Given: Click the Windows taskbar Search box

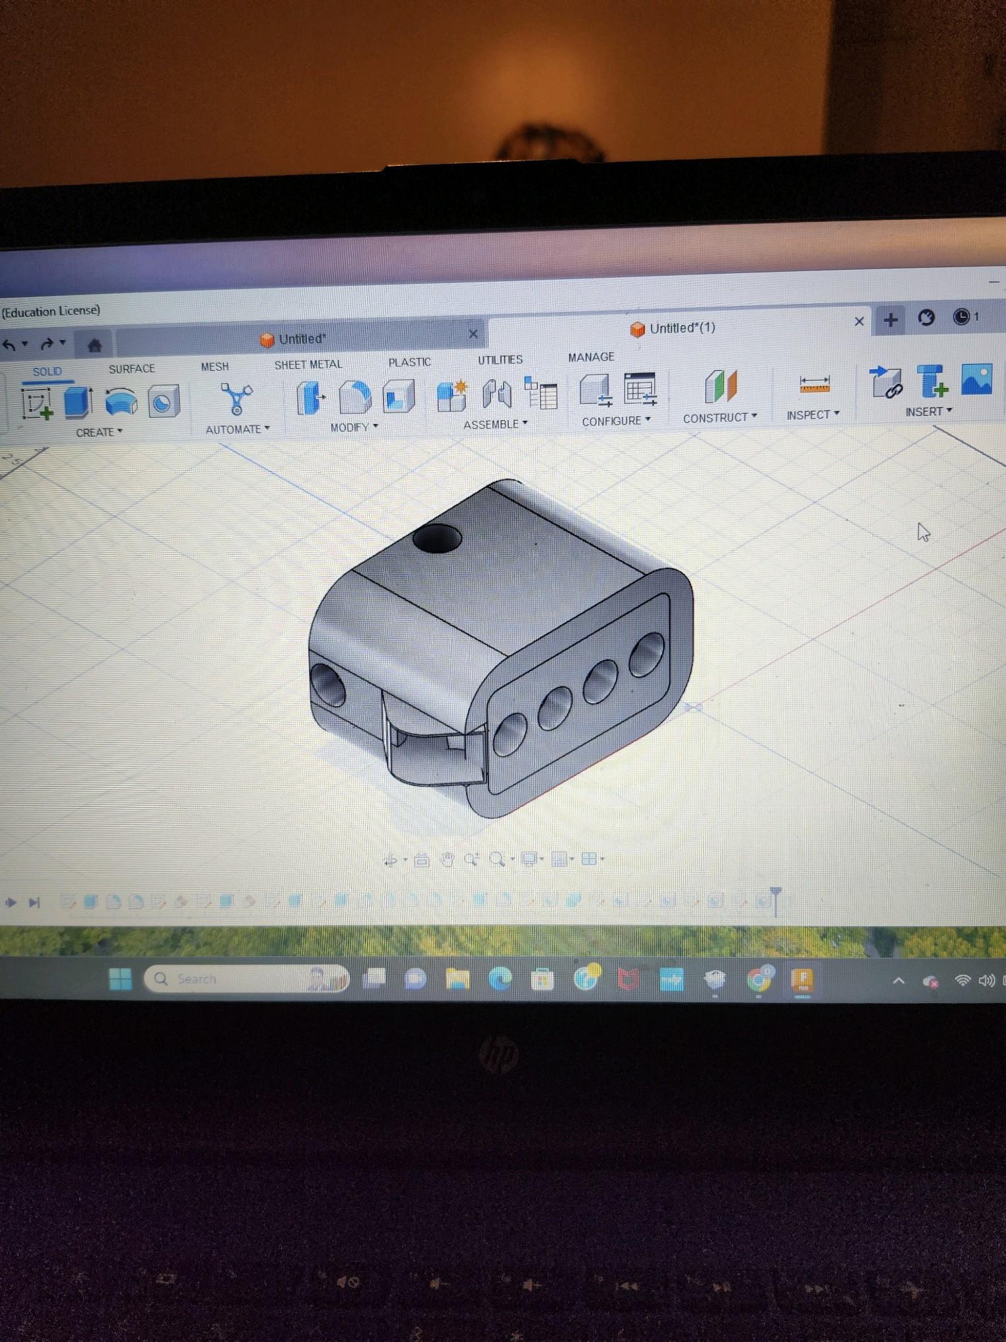Looking at the screenshot, I should [247, 979].
